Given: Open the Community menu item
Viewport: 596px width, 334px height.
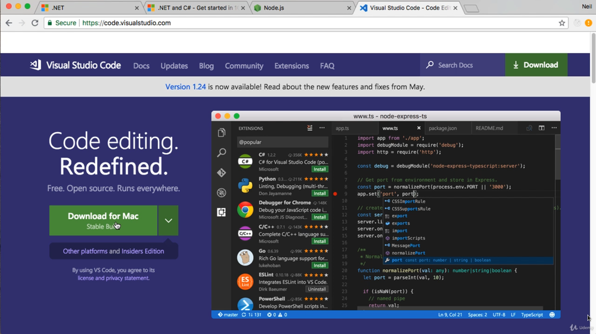Looking at the screenshot, I should 244,65.
